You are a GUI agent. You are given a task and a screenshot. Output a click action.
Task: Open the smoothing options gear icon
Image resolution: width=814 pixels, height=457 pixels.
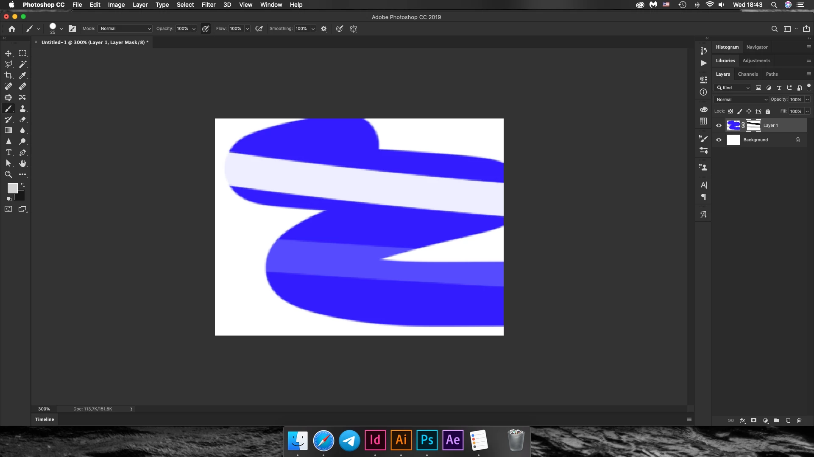point(324,29)
